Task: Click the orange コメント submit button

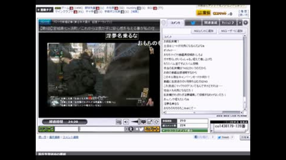Action: [152, 129]
